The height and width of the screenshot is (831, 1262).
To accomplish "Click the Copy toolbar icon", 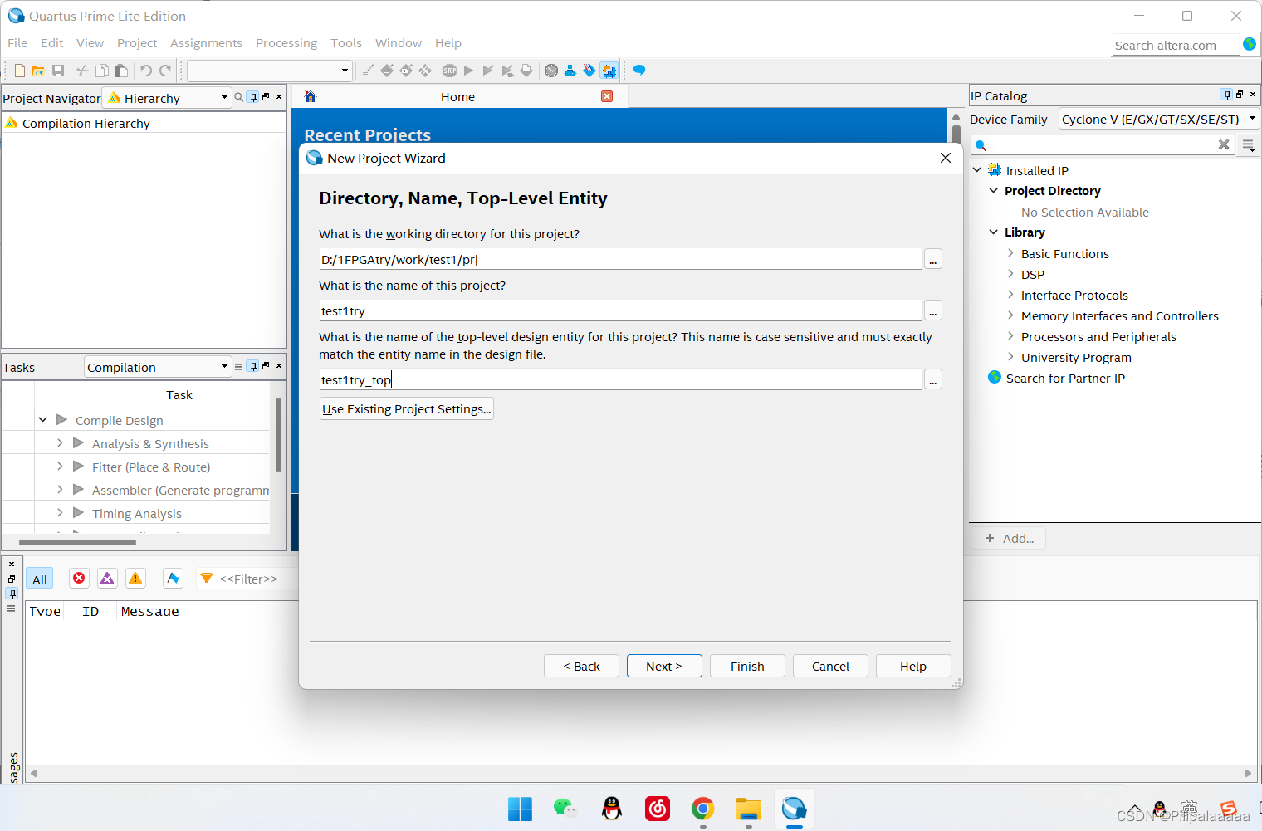I will [x=102, y=71].
